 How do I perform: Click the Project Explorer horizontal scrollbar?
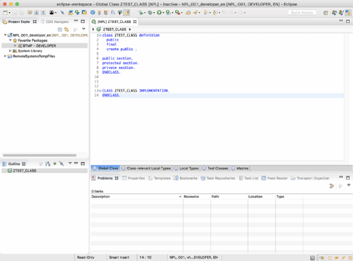39,155
